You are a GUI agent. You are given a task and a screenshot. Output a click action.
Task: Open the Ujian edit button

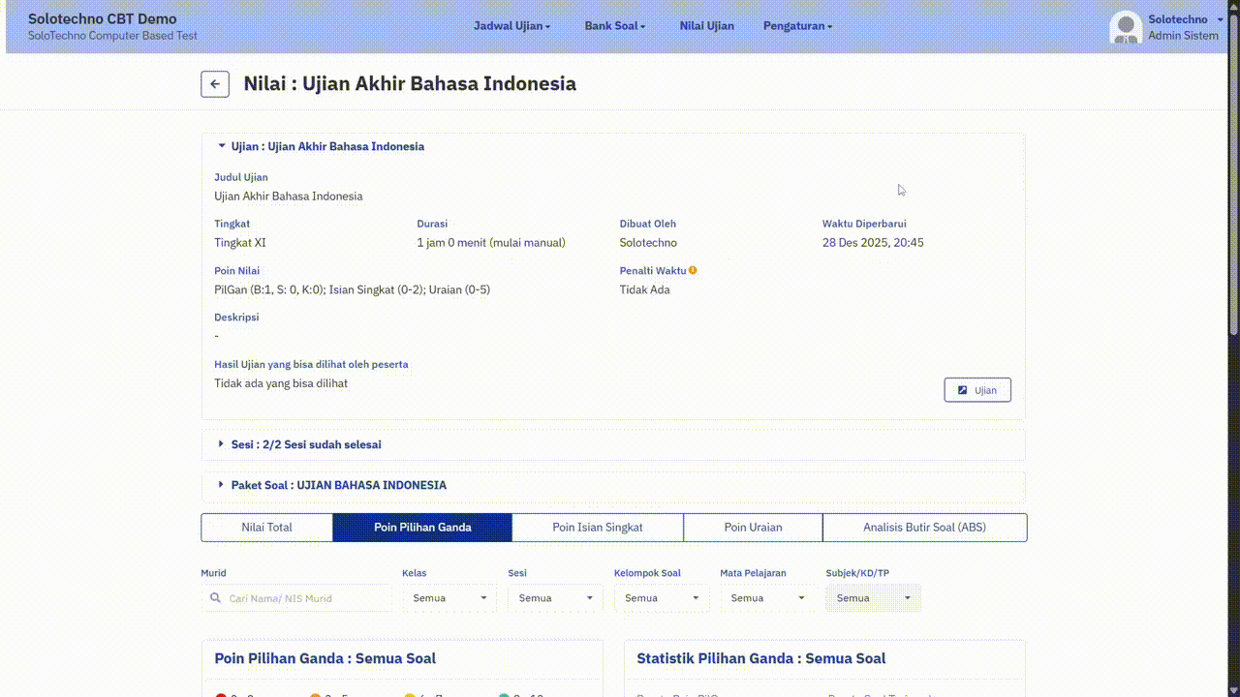pyautogui.click(x=976, y=390)
